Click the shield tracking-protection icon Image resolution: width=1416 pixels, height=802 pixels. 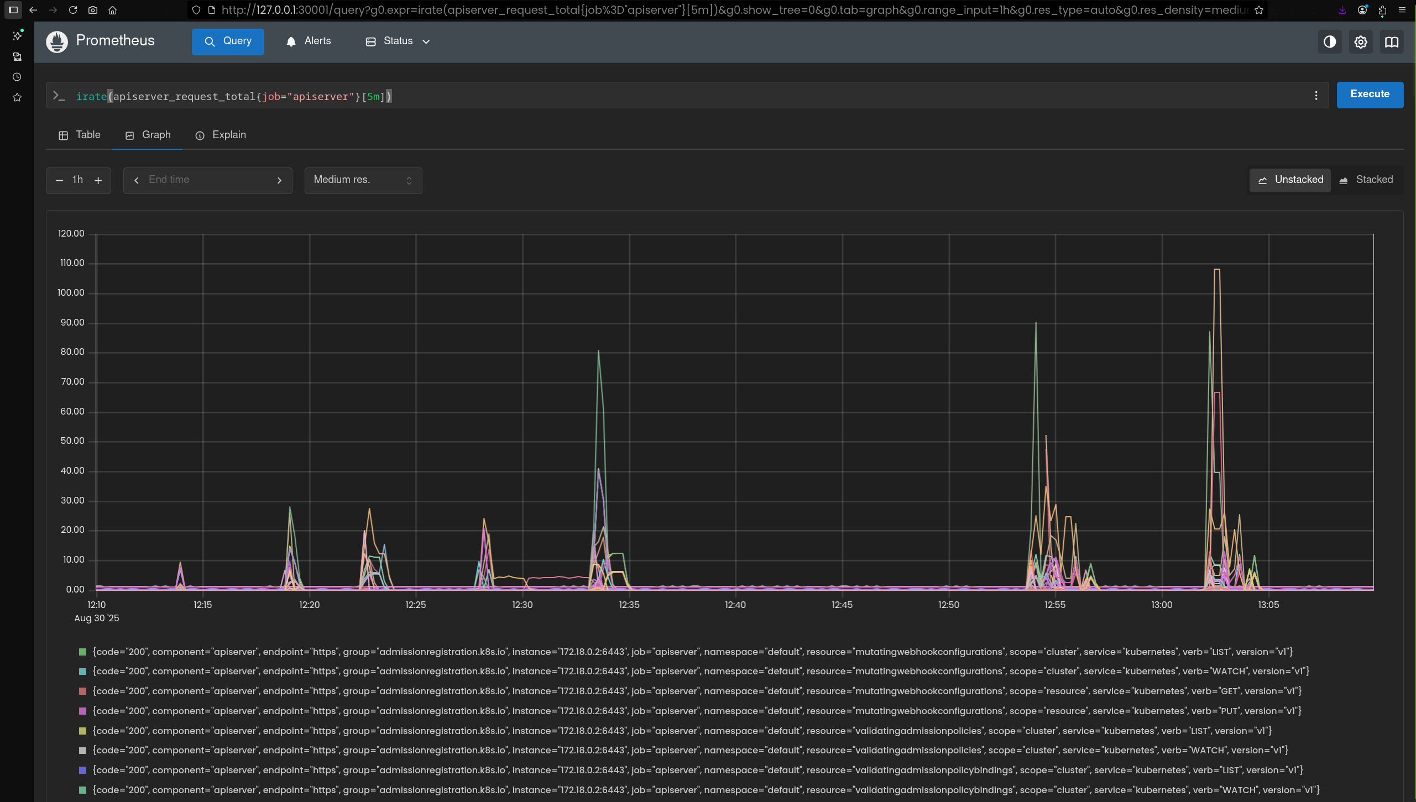tap(196, 10)
